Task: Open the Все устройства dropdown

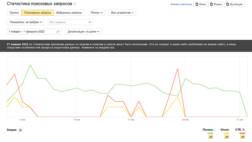Action: point(122,13)
